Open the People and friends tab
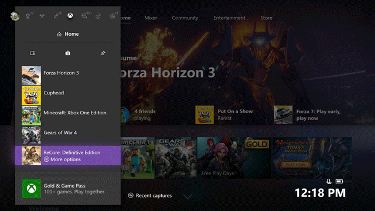Viewport: 375px width, 211px height. click(57, 16)
